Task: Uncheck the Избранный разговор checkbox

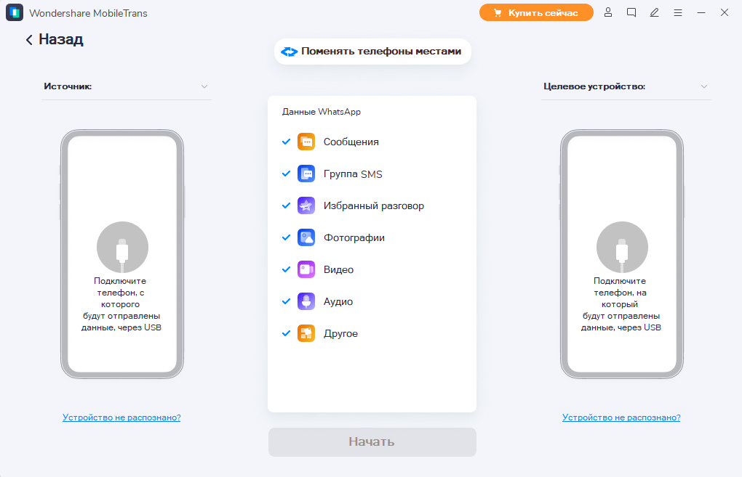Action: click(x=286, y=205)
